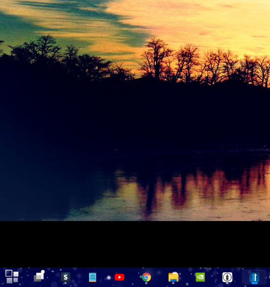This screenshot has height=287, width=270.
Task: Launch the dark S app icon
Action: (66, 277)
